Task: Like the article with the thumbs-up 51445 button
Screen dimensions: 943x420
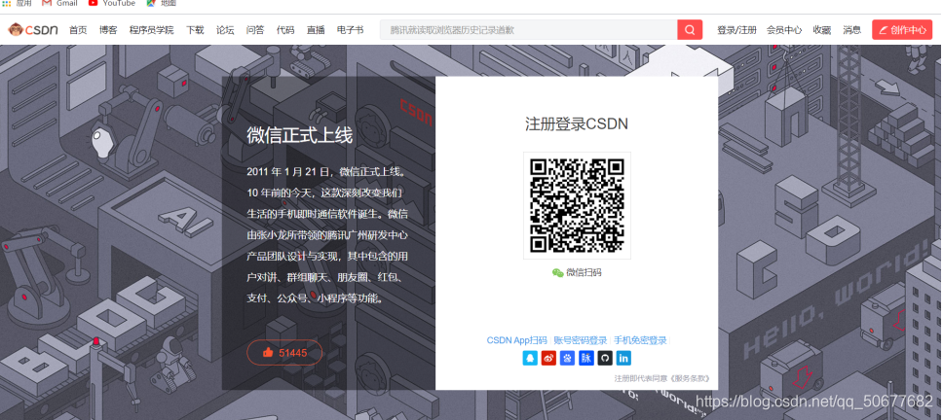Action: coord(284,353)
